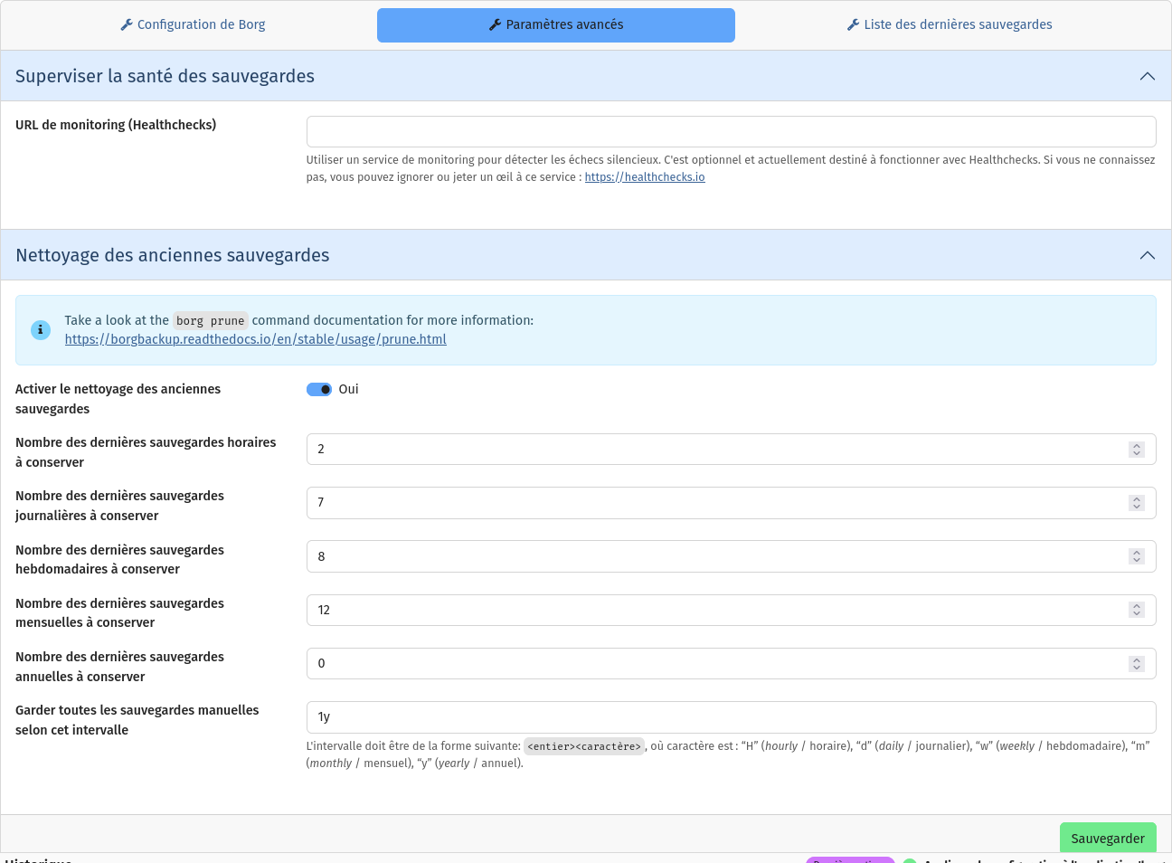Click stepper arrows on yearly backups field

[1137, 664]
